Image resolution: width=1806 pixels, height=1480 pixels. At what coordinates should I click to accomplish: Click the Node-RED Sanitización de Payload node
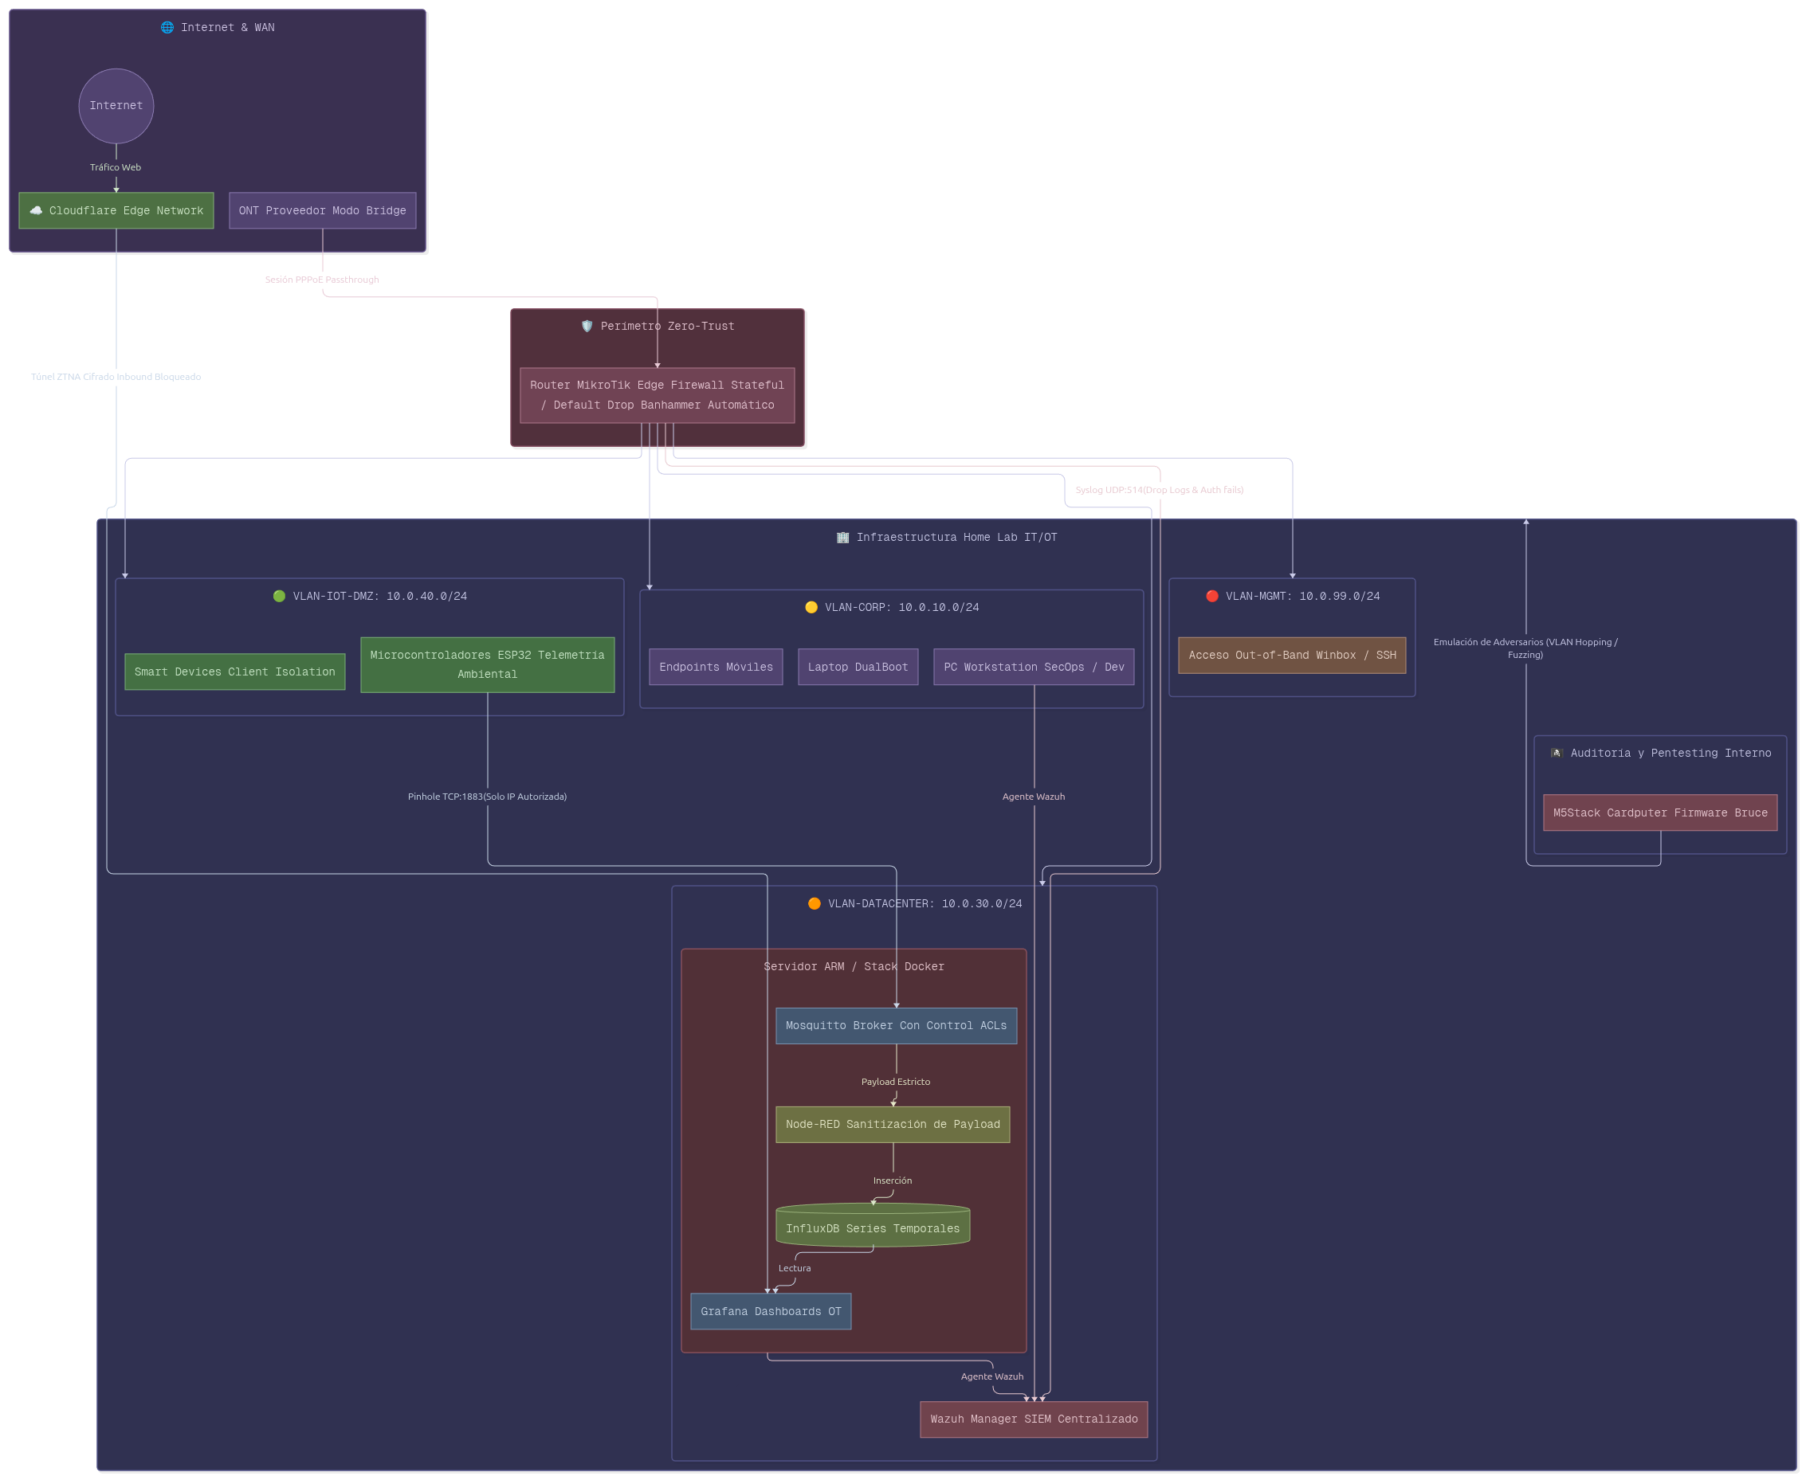pyautogui.click(x=893, y=1125)
